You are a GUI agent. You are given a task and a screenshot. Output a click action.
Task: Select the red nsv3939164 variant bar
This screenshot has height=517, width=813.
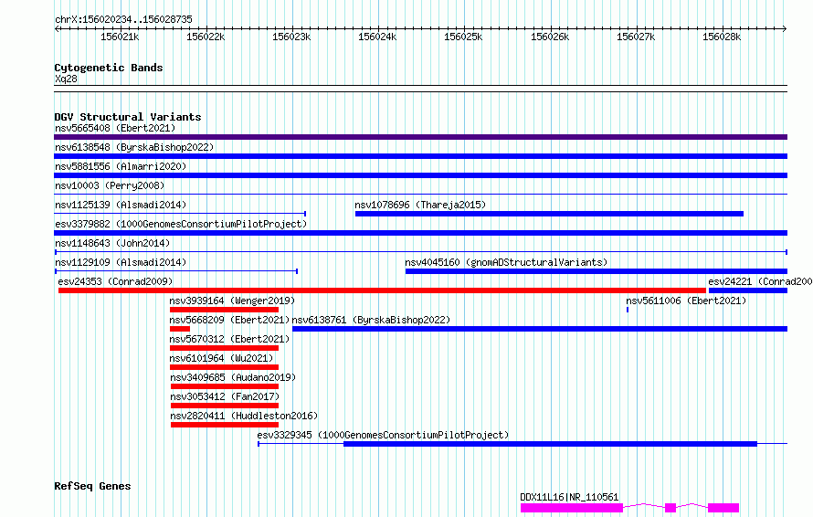(224, 310)
